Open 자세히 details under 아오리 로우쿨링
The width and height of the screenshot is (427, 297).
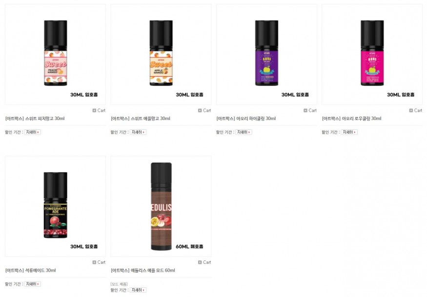point(349,132)
